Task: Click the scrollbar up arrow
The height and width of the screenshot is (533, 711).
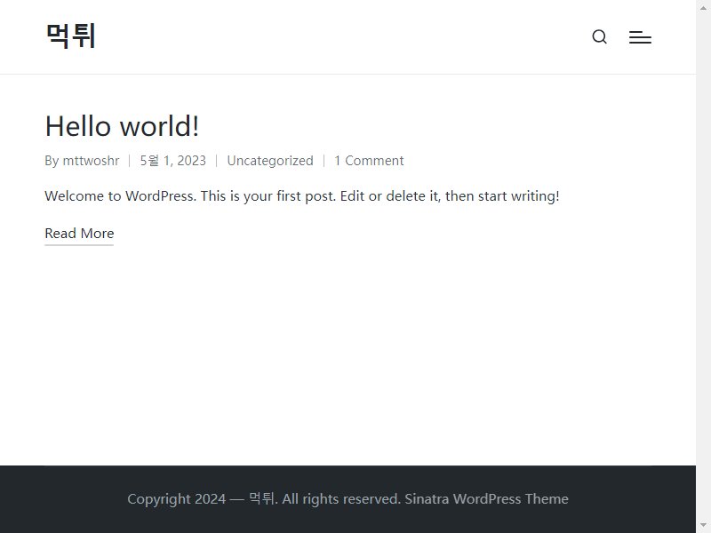Action: pos(703,7)
